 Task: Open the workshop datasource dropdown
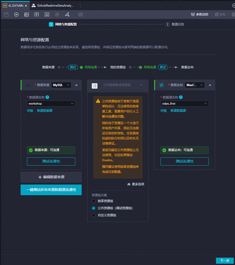(51, 104)
